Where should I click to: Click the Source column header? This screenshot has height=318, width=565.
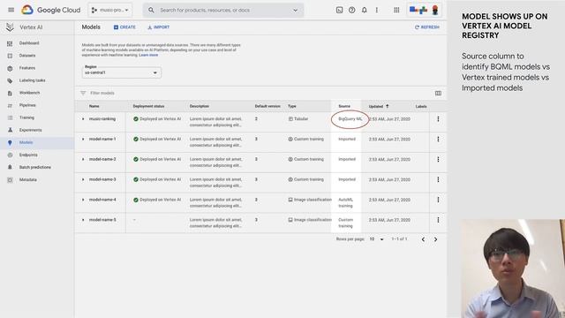point(344,106)
